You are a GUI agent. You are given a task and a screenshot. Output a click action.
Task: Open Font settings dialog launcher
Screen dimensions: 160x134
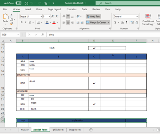59,29
